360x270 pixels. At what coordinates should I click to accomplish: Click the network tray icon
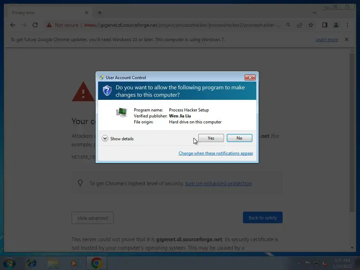[x=316, y=263]
